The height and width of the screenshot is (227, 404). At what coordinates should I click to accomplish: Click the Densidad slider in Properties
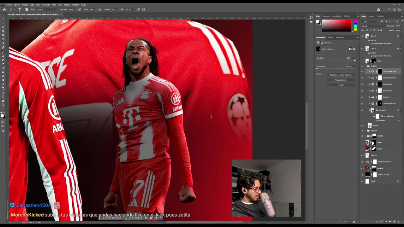click(x=336, y=60)
